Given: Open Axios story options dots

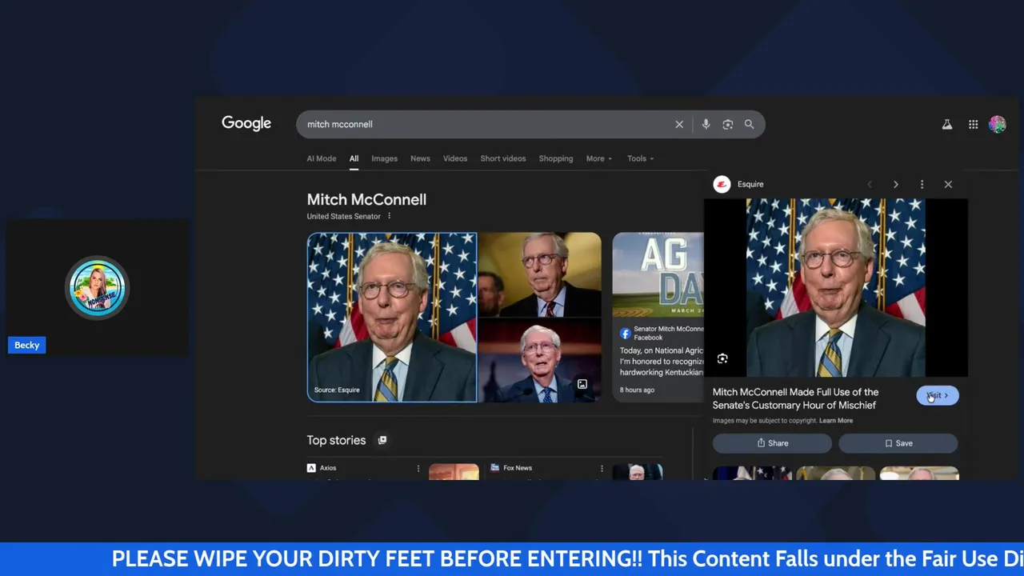Looking at the screenshot, I should (418, 468).
